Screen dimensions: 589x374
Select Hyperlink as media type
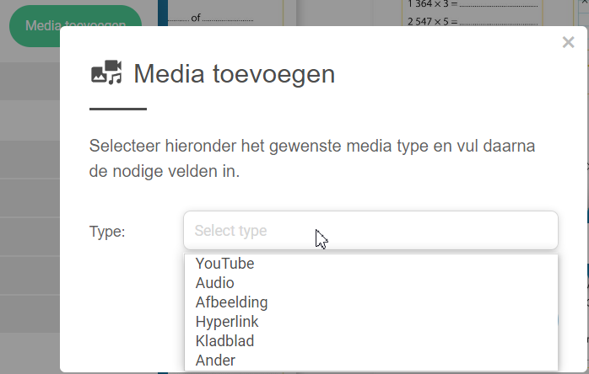point(227,322)
